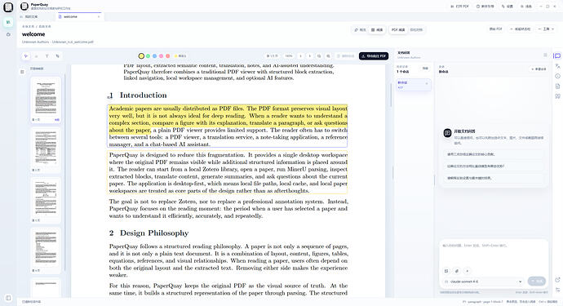The width and height of the screenshot is (563, 306).
Task: Open Settings from the title bar
Action: coord(508,7)
